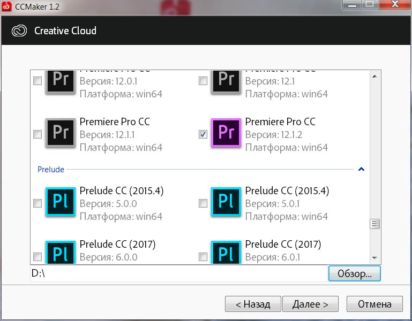Enable the Premiere Pro 12.1.1 checkbox
This screenshot has width=412, height=321.
[38, 134]
